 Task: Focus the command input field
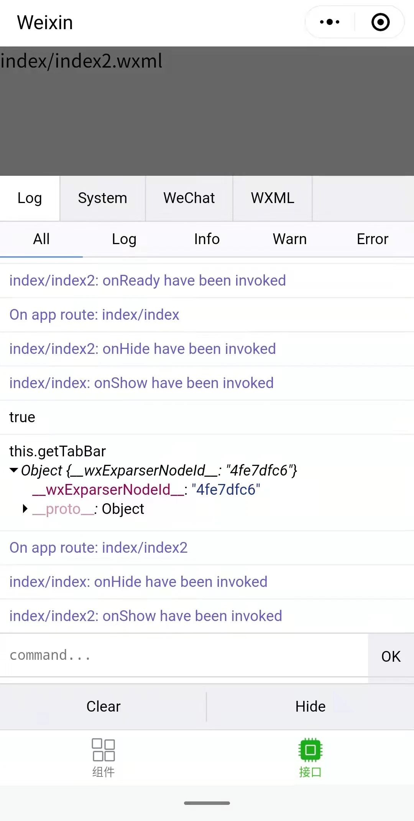coord(184,656)
